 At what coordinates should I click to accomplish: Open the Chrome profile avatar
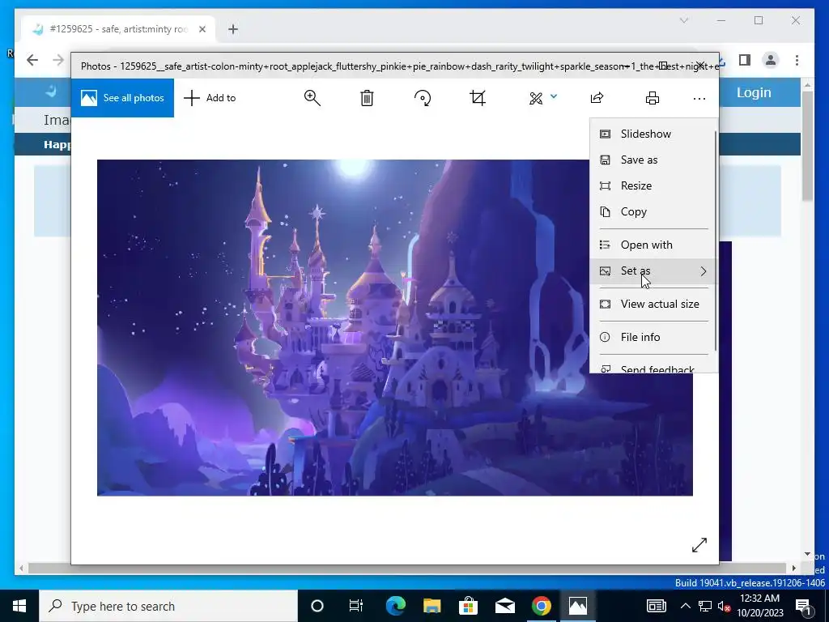point(771,60)
